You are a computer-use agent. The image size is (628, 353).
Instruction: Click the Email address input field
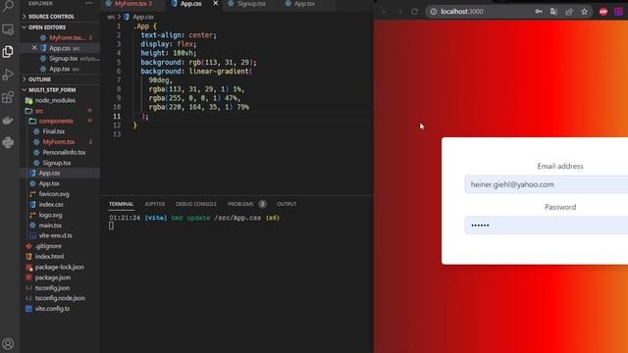point(547,184)
